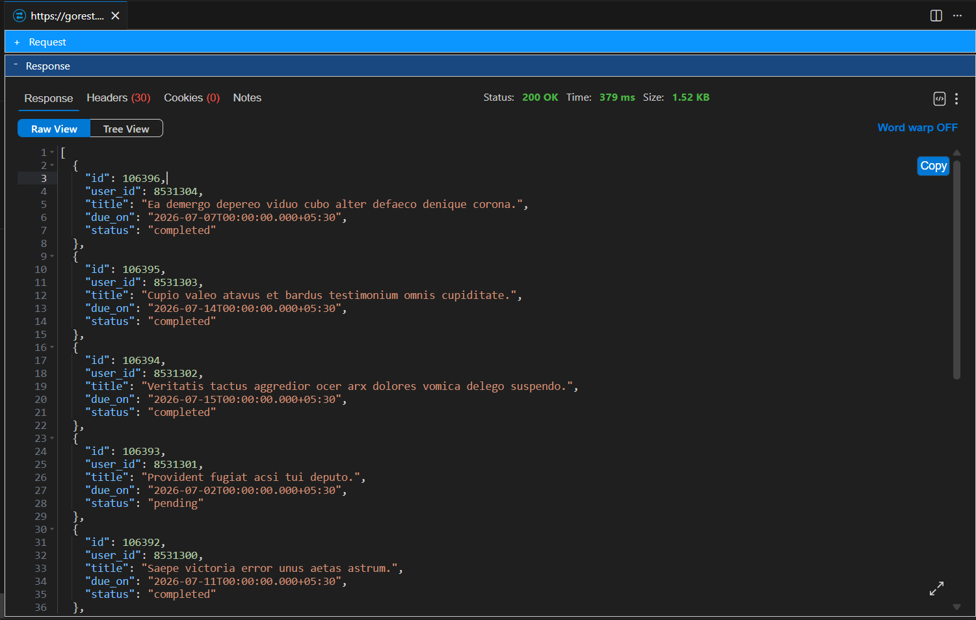Viewport: 976px width, 620px height.
Task: Open the Notes tab
Action: tap(247, 97)
